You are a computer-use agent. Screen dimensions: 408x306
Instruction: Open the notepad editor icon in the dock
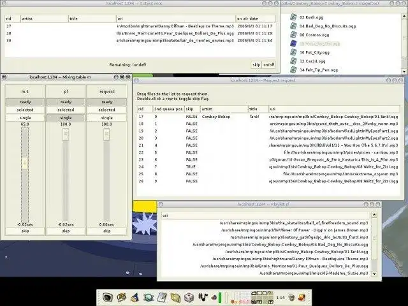tap(162, 297)
